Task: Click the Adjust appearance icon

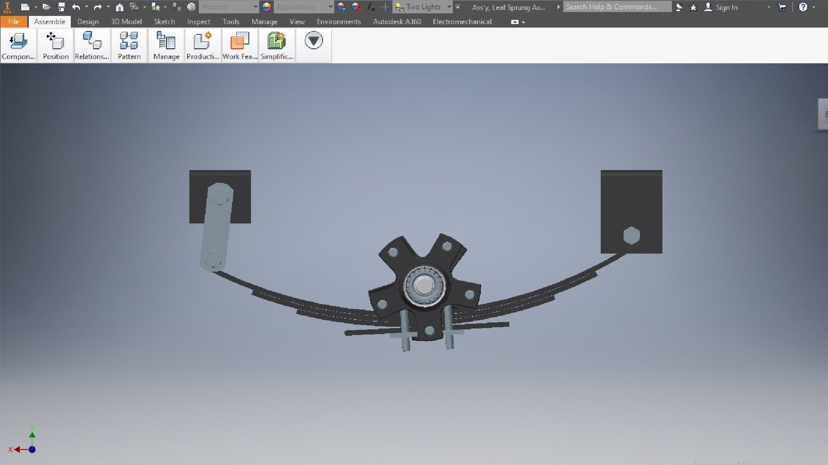Action: click(x=341, y=7)
